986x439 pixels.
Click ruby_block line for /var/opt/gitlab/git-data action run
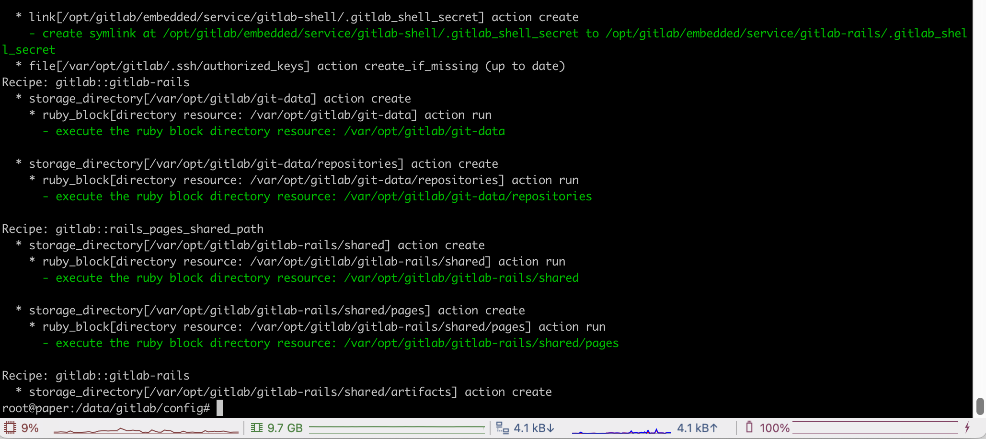coord(260,115)
